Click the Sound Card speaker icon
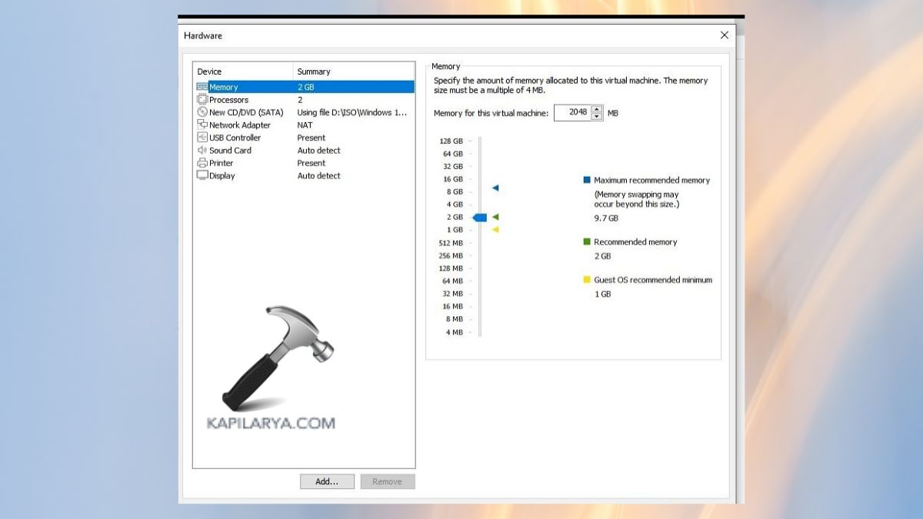Image resolution: width=923 pixels, height=519 pixels. tap(202, 151)
